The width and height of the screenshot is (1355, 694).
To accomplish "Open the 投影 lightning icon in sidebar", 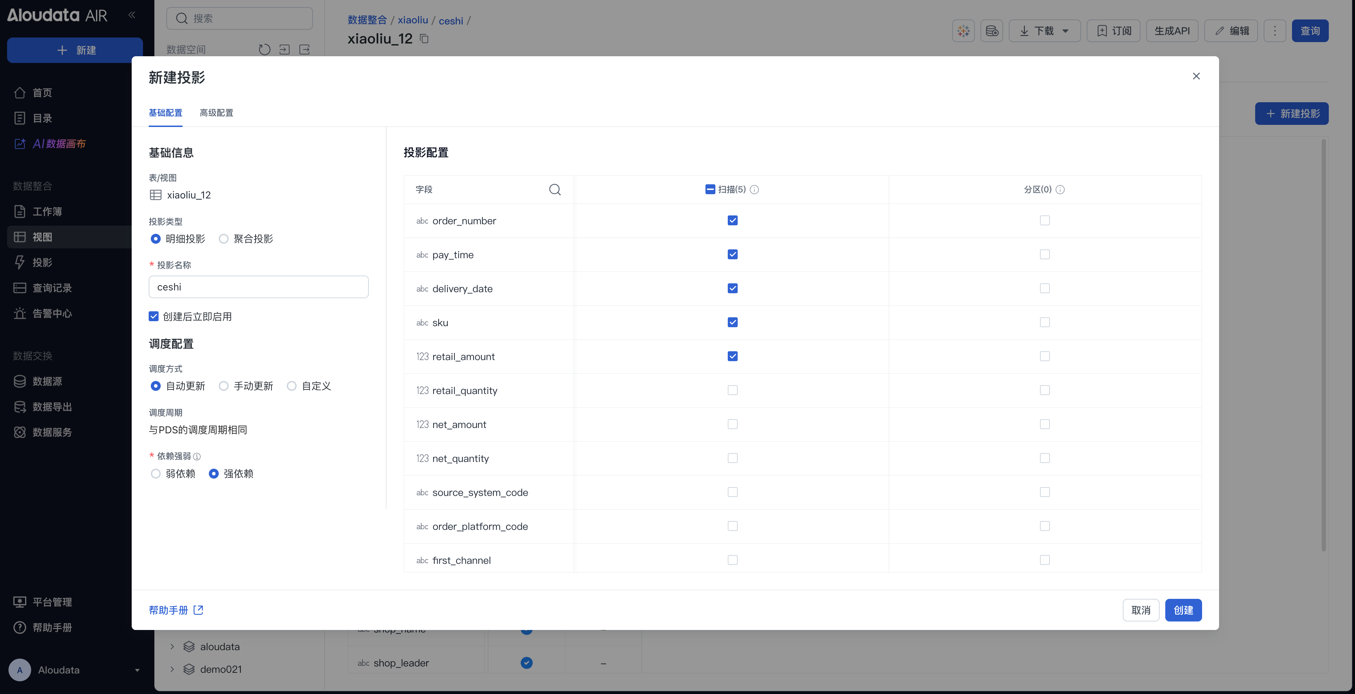I will tap(20, 262).
